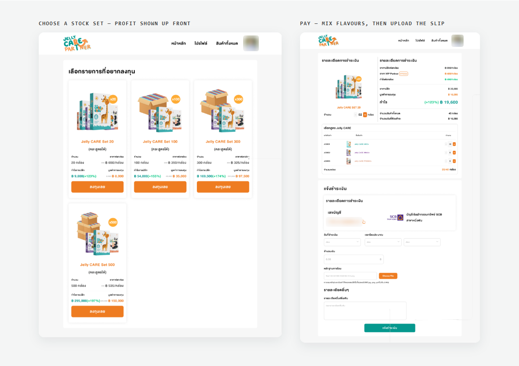Decrease the quantity of the first flavour row JC0001
The width and height of the screenshot is (519, 366).
click(446, 144)
